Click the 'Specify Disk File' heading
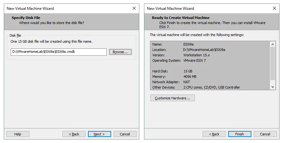This screenshot has height=143, width=283. [26, 18]
